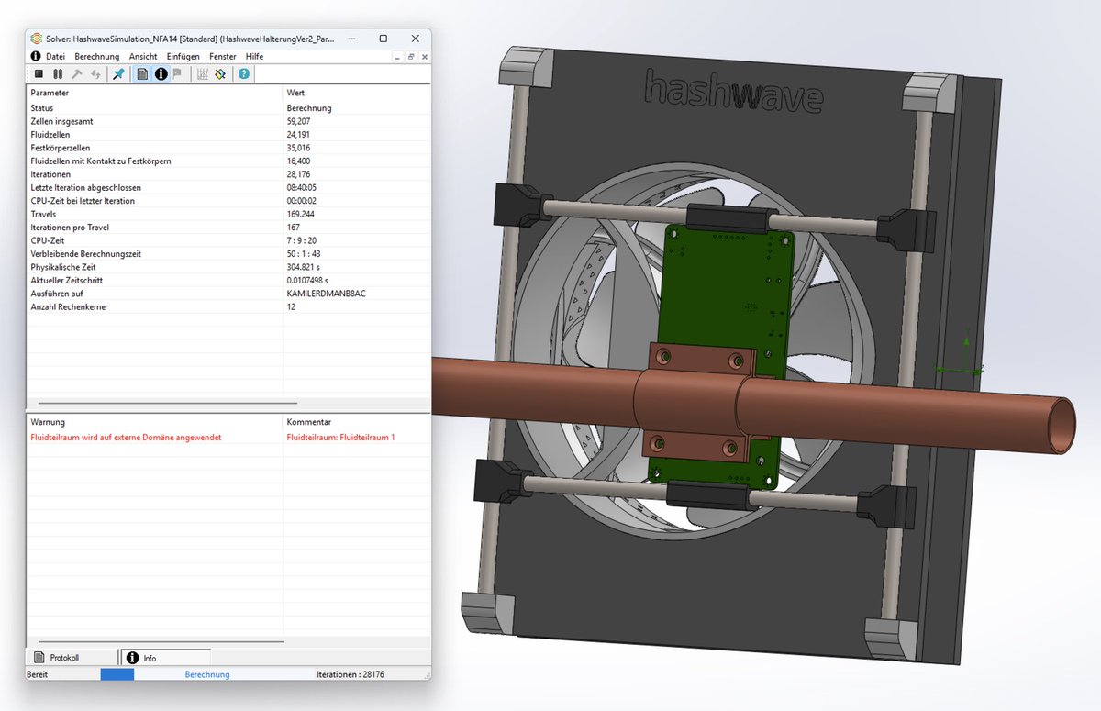Image resolution: width=1101 pixels, height=711 pixels.
Task: Select the Iterationen pro Travel row
Action: (x=228, y=228)
